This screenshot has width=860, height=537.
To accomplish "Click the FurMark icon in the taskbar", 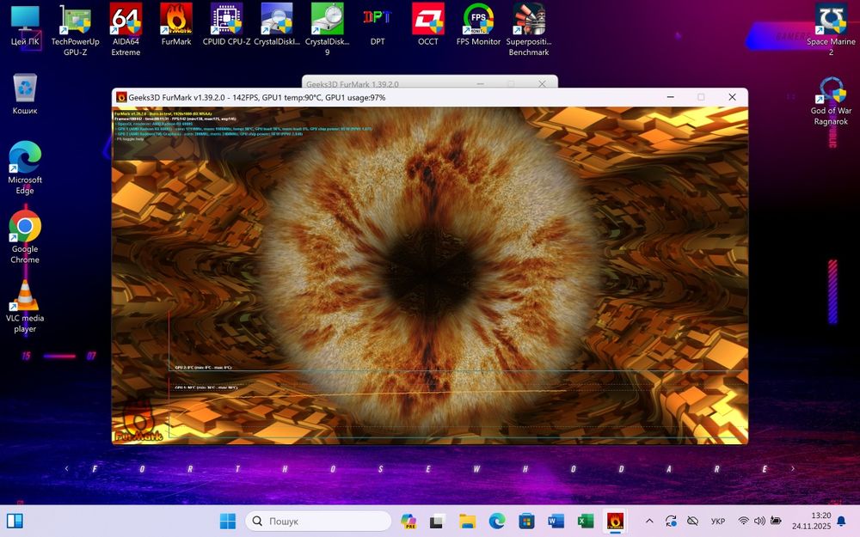I will point(614,521).
